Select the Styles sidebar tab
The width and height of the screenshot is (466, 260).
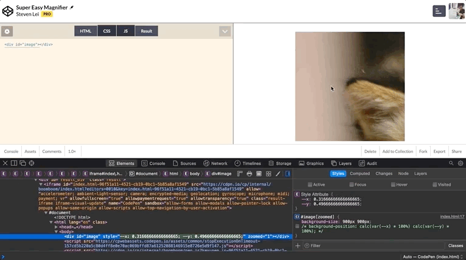pos(338,174)
